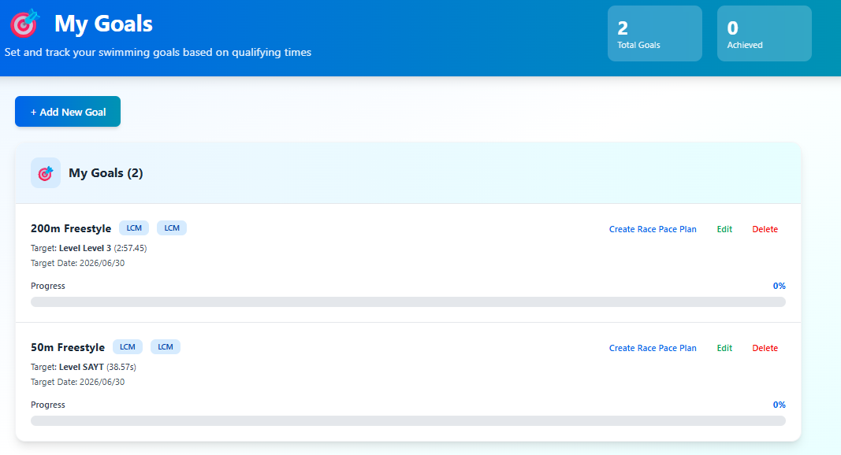Image resolution: width=841 pixels, height=455 pixels.
Task: Delete the 200m Freestyle goal
Action: point(765,230)
